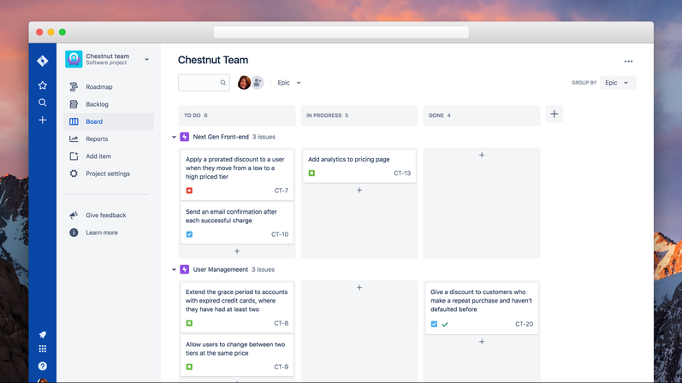Add issue under Next Gen To Do column
682x383 pixels.
click(x=237, y=251)
